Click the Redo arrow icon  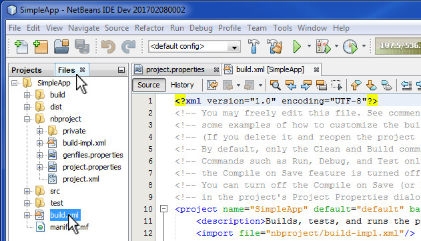[128, 46]
